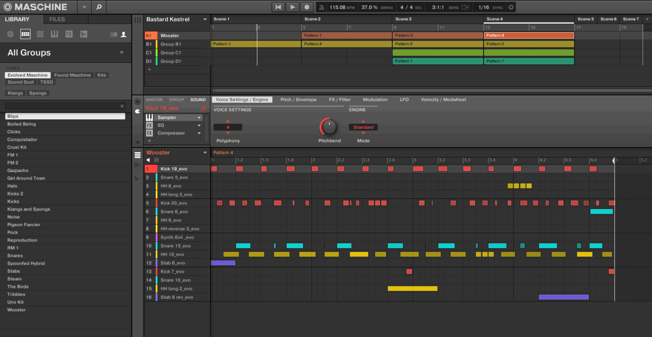Switch to the GROUP channel tab
This screenshot has width=652, height=337.
click(x=177, y=100)
